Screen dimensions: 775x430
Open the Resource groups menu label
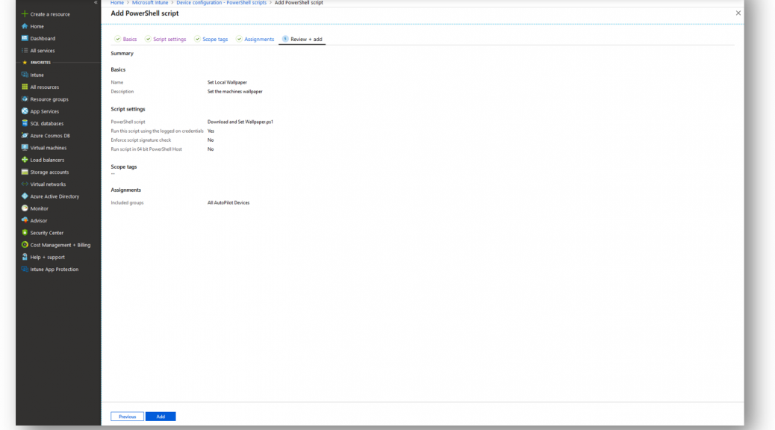point(49,99)
